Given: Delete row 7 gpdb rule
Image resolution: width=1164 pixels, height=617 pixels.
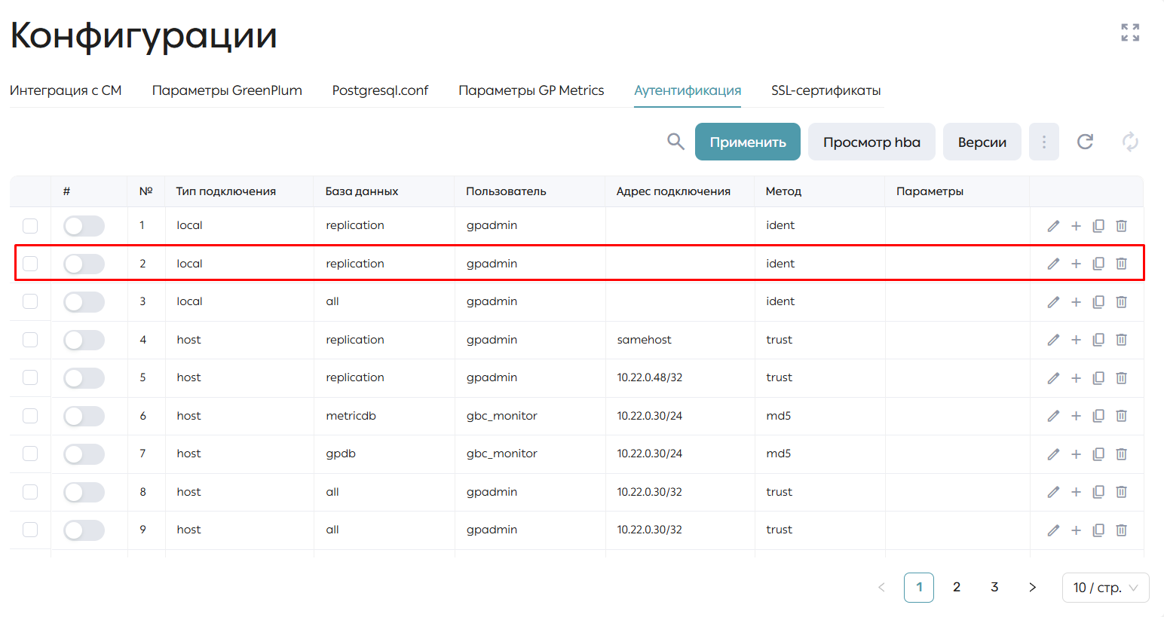Looking at the screenshot, I should point(1121,454).
